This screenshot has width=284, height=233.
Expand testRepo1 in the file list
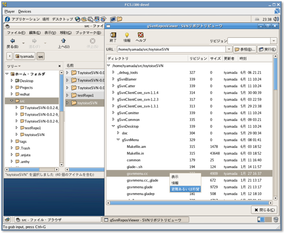pos(67,95)
